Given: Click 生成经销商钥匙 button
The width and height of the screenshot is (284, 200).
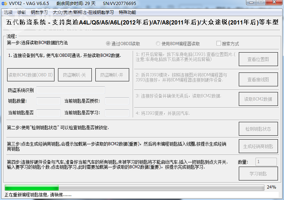Looking at the screenshot, I should coord(258,146).
